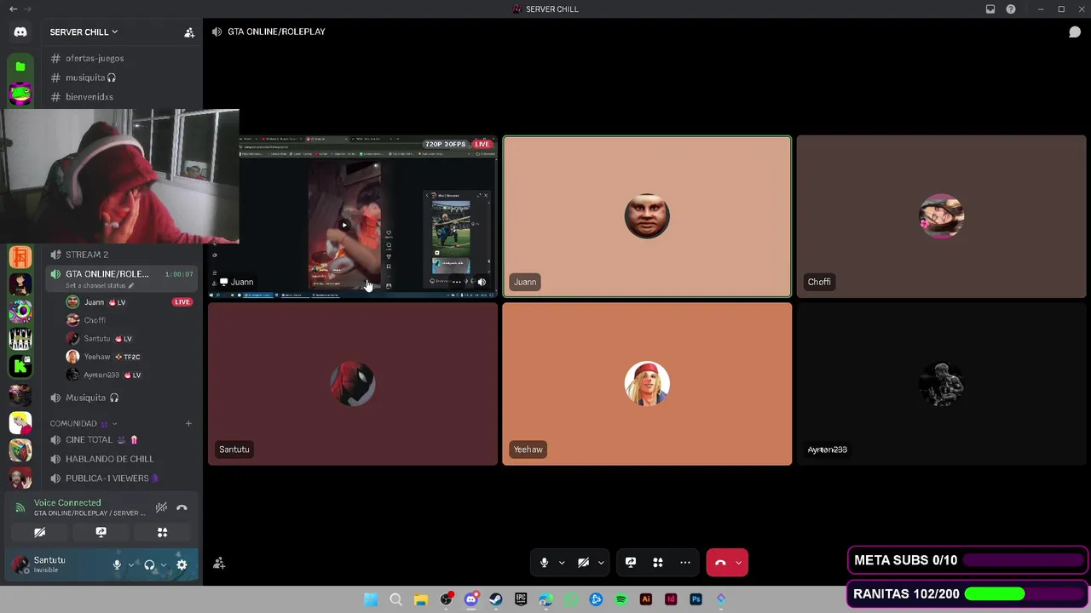Open Windows Start menu
The width and height of the screenshot is (1091, 613).
click(x=371, y=599)
